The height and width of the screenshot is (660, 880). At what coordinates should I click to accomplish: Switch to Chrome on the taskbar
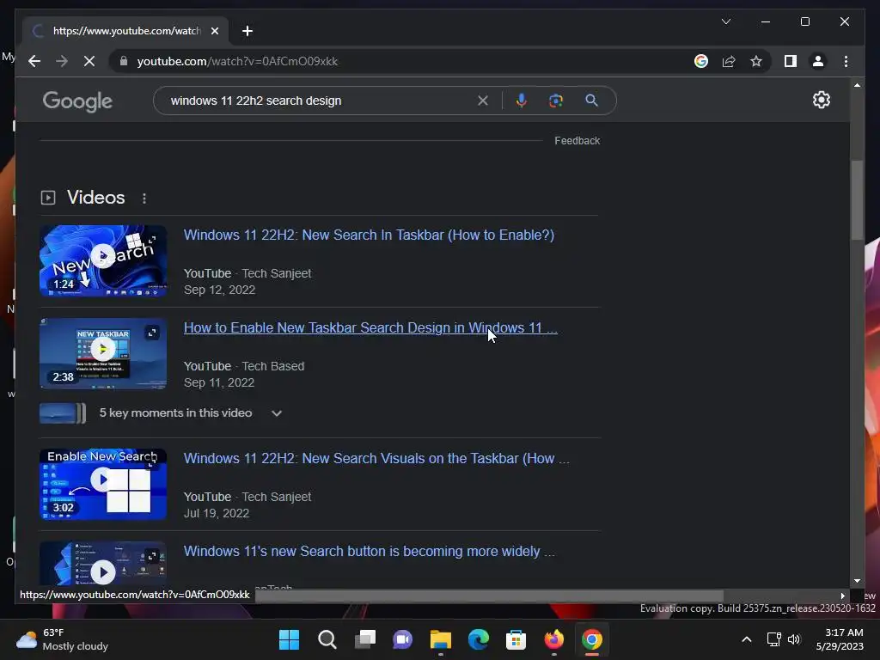[x=591, y=639]
